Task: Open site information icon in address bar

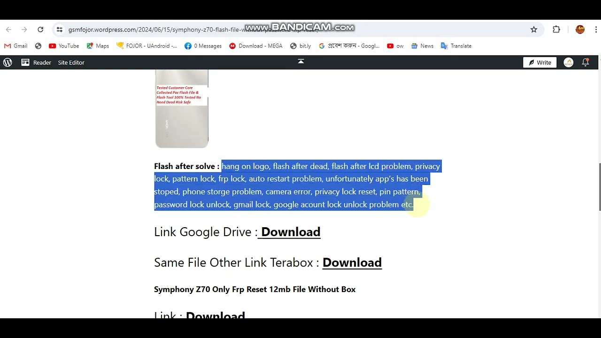Action: [59, 30]
